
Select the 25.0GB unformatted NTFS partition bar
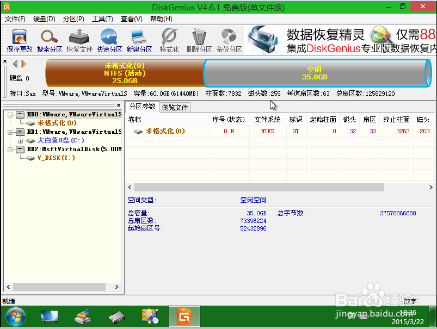(x=125, y=73)
